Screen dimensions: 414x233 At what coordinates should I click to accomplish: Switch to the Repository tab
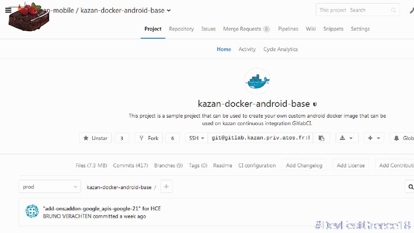(x=182, y=29)
